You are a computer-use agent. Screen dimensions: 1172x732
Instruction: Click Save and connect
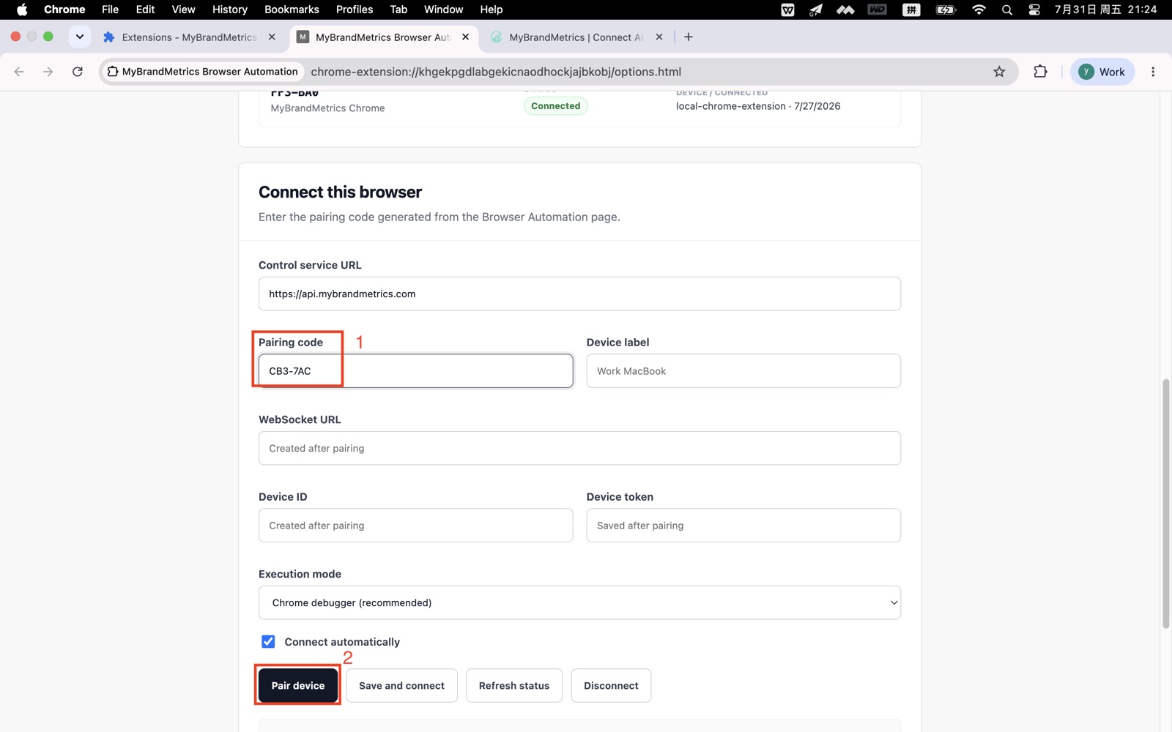pyautogui.click(x=401, y=685)
